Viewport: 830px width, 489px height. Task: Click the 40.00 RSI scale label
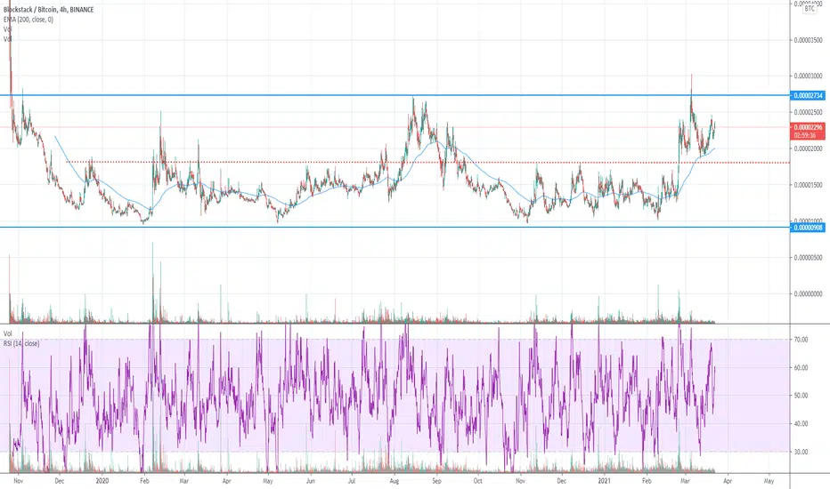click(x=801, y=423)
